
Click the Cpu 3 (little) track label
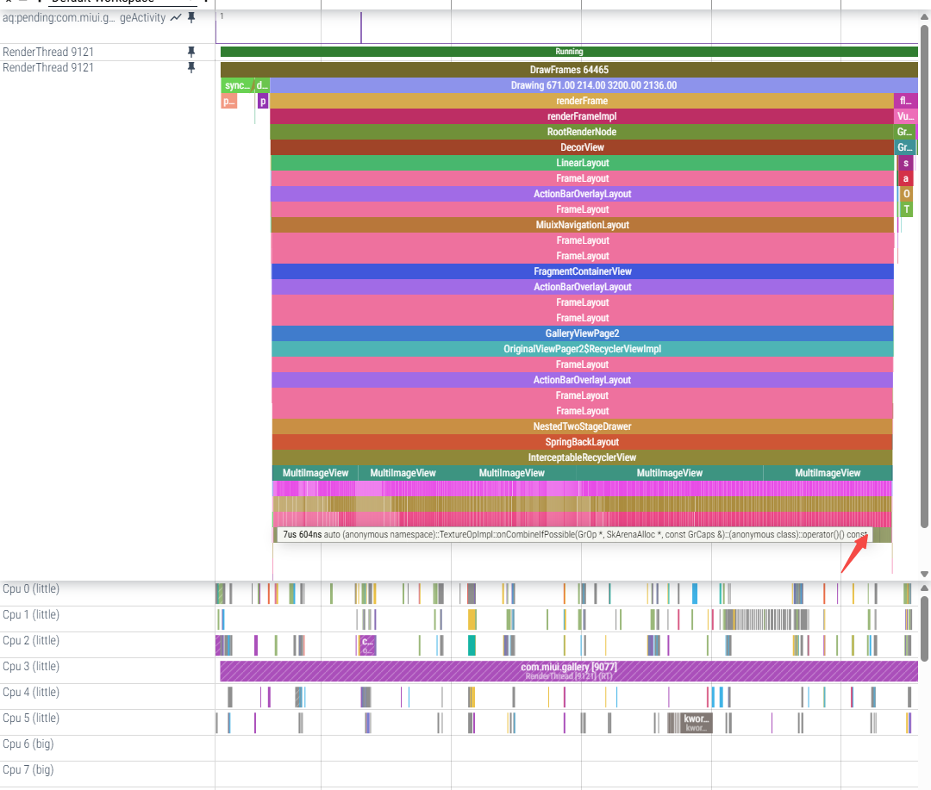tap(31, 666)
